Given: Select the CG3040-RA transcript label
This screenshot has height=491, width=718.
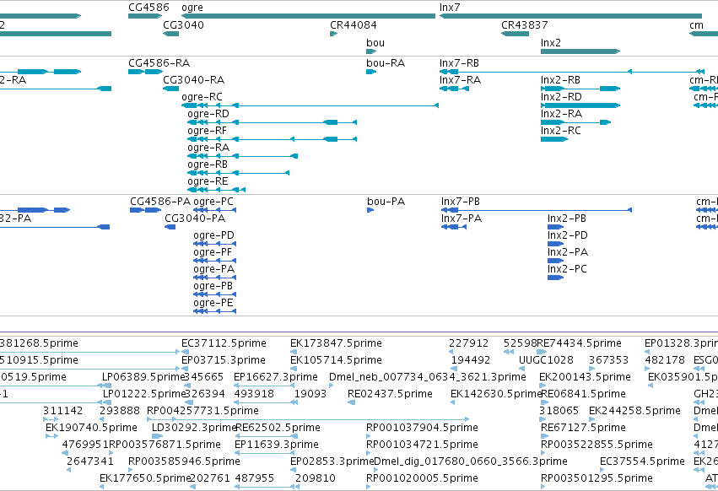Looking at the screenshot, I should coord(194,79).
